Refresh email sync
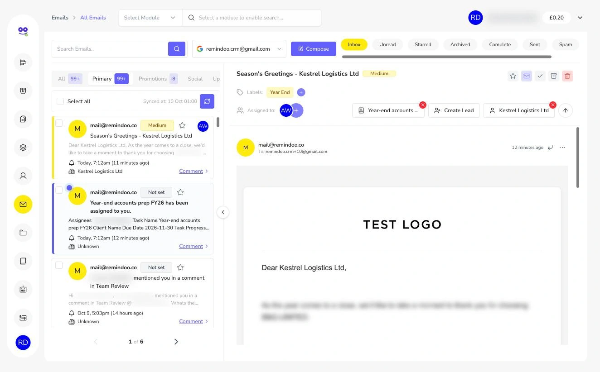 point(207,101)
